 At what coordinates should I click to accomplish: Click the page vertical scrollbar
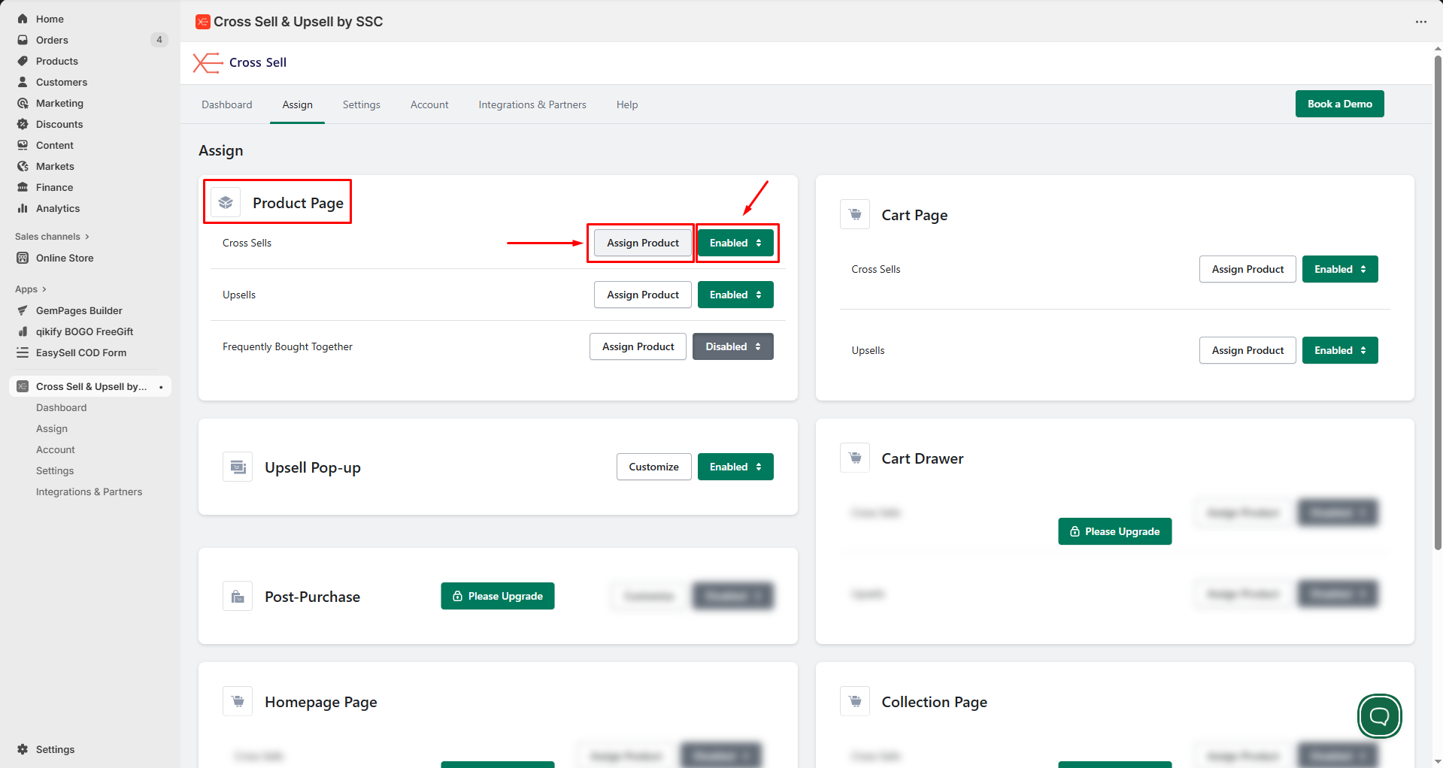[x=1437, y=301]
